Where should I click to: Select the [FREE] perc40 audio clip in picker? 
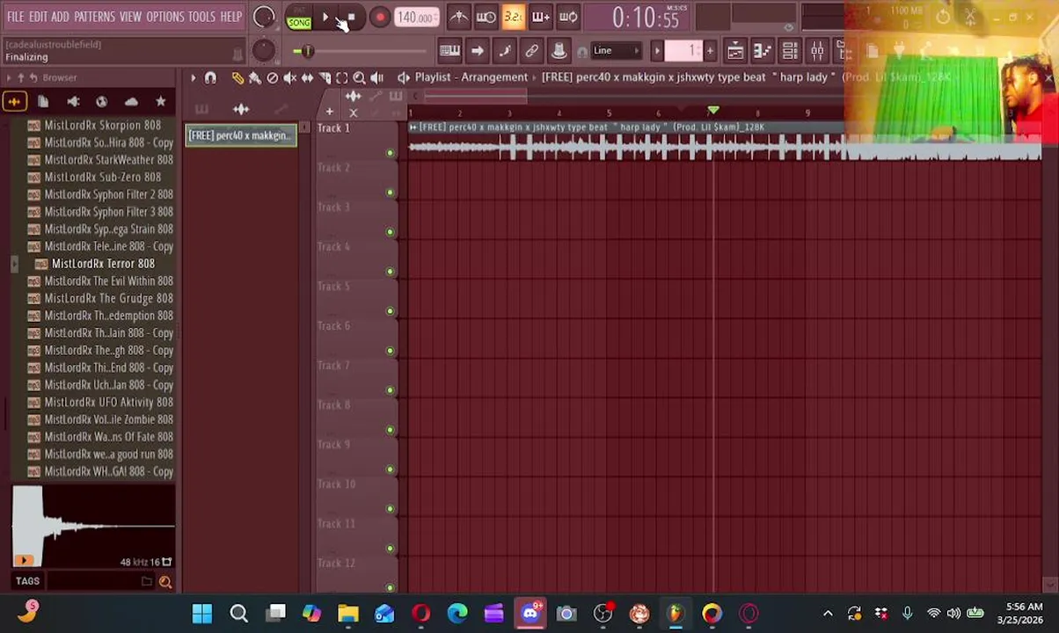point(240,135)
